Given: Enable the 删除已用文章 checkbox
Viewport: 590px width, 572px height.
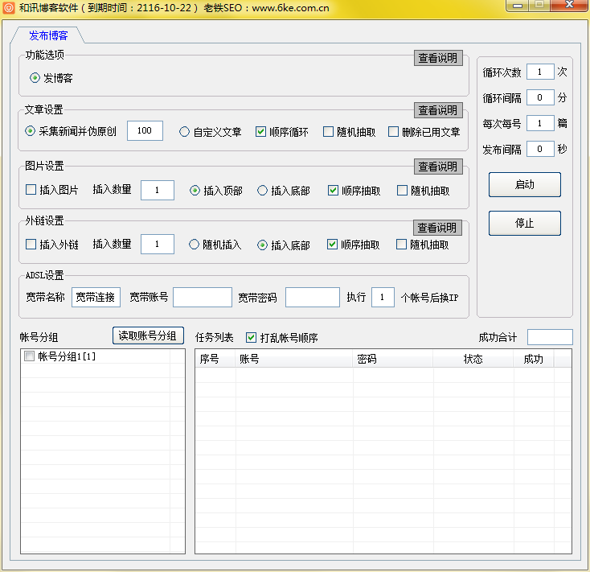Looking at the screenshot, I should pyautogui.click(x=394, y=132).
